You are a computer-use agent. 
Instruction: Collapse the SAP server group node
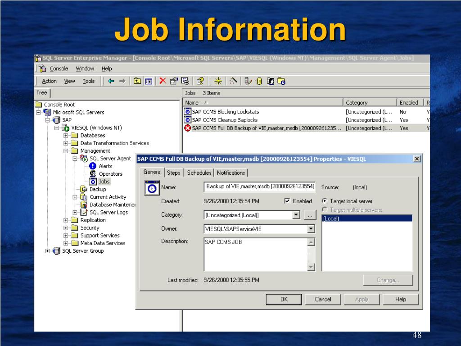48,120
